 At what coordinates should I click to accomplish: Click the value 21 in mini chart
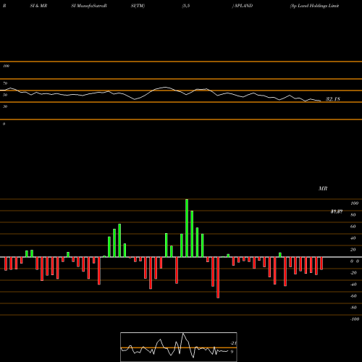(233, 343)
